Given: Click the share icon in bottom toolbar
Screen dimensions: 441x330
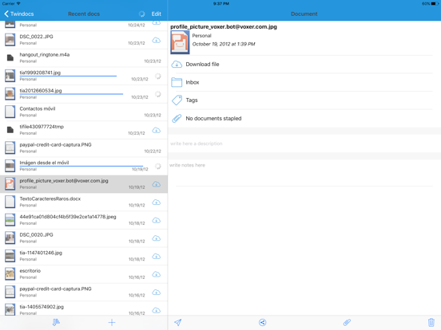Looking at the screenshot, I should pos(262,322).
